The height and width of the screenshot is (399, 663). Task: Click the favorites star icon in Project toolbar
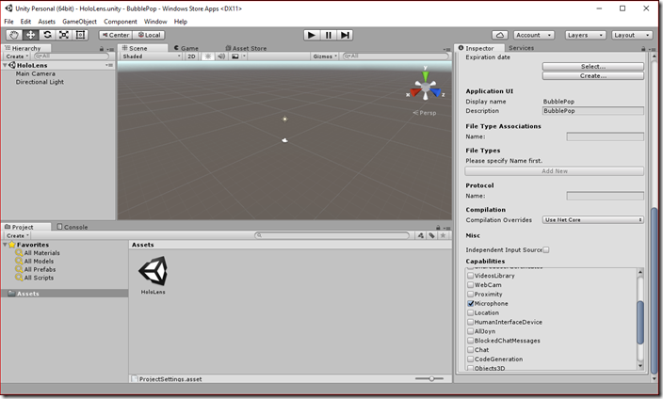(x=443, y=235)
